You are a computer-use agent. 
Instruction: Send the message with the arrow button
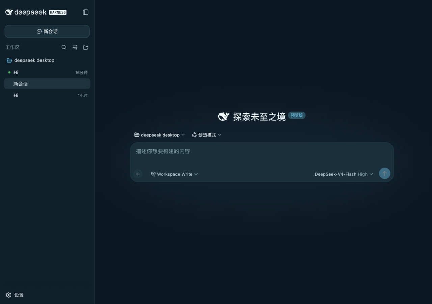(x=384, y=173)
